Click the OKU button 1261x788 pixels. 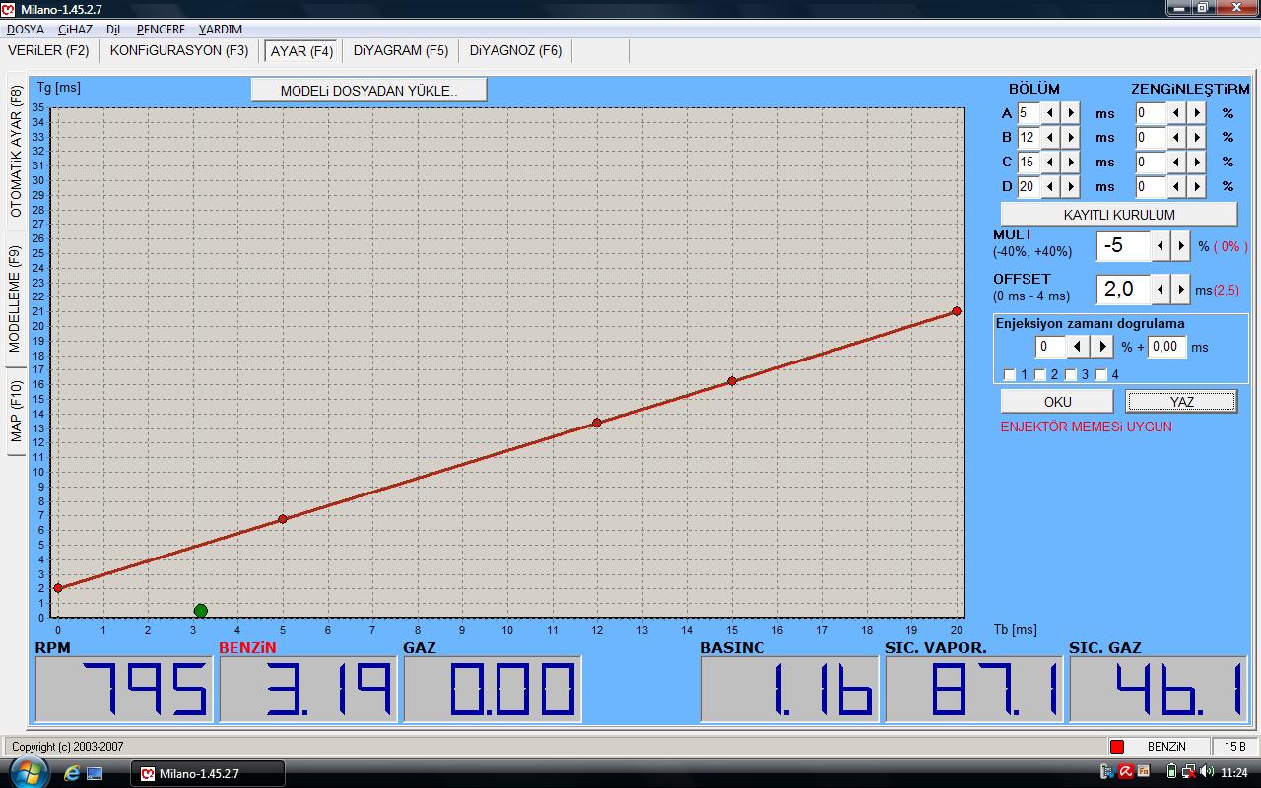click(1057, 401)
